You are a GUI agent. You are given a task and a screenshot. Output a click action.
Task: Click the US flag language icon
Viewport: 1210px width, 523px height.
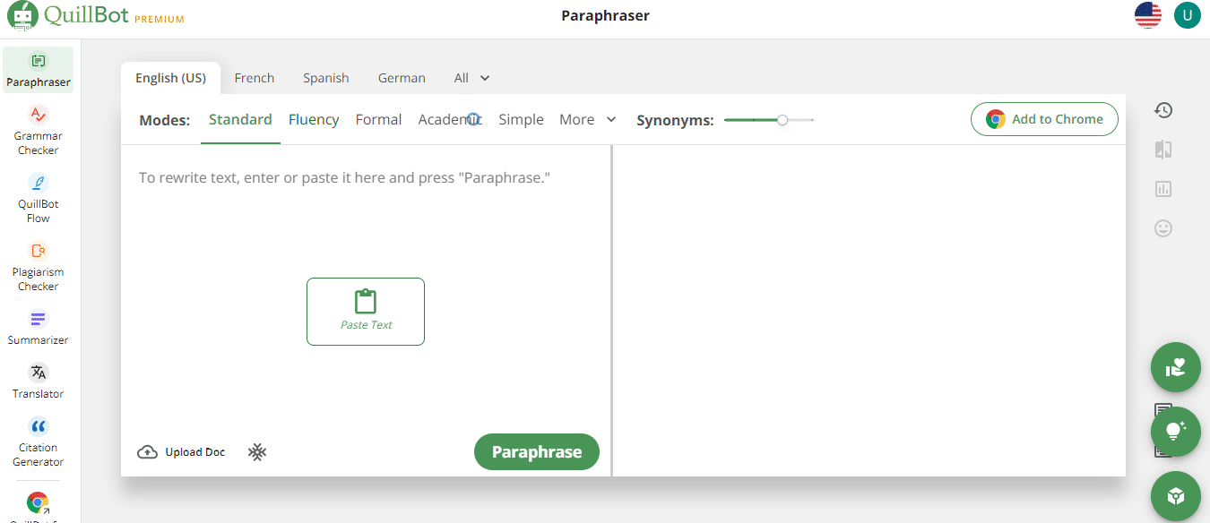point(1148,15)
